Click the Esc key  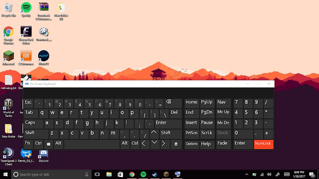click(x=28, y=103)
